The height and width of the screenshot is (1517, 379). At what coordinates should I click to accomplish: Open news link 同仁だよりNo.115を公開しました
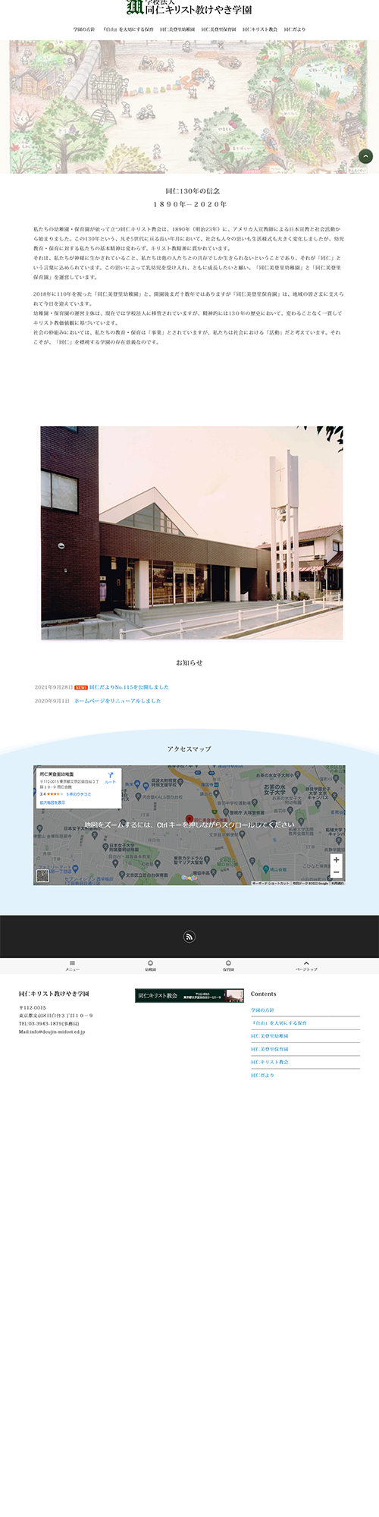(x=129, y=687)
